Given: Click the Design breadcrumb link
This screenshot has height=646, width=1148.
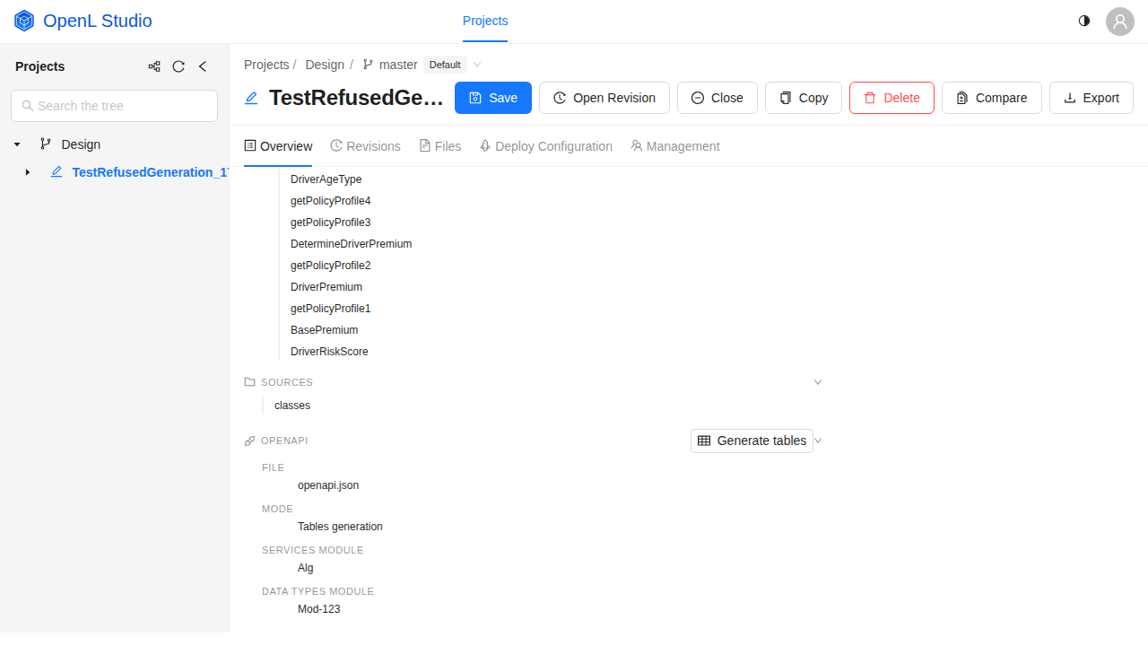Looking at the screenshot, I should click(x=325, y=65).
